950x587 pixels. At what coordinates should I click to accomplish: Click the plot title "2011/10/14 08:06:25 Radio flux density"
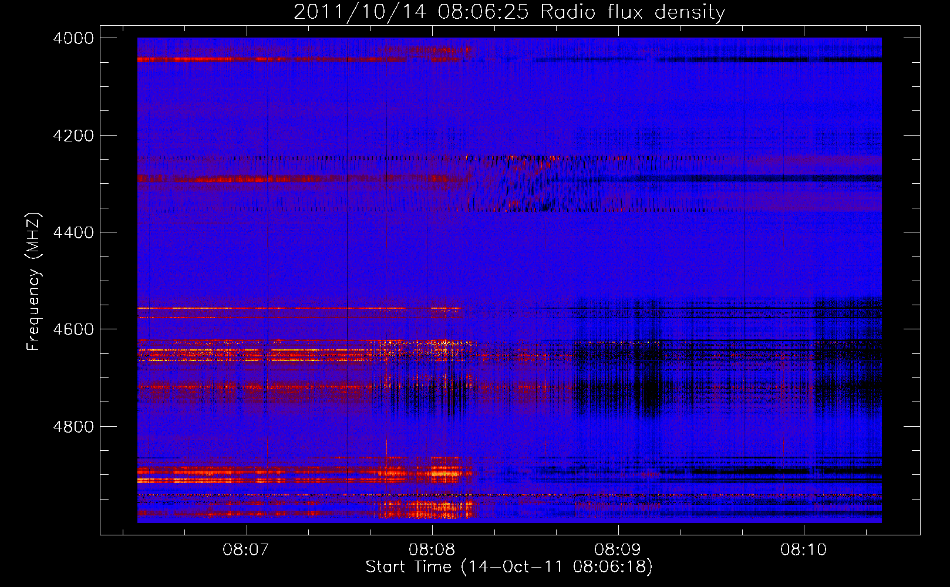(509, 12)
